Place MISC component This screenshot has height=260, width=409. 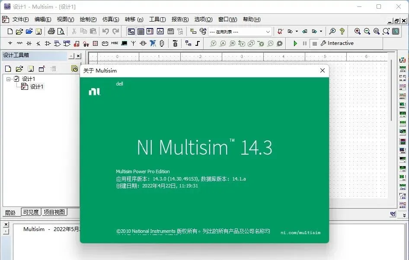point(115,43)
